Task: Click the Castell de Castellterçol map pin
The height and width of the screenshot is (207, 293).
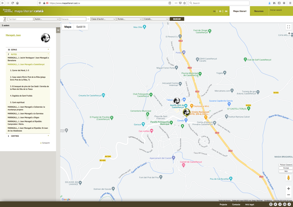Action: coord(184,165)
